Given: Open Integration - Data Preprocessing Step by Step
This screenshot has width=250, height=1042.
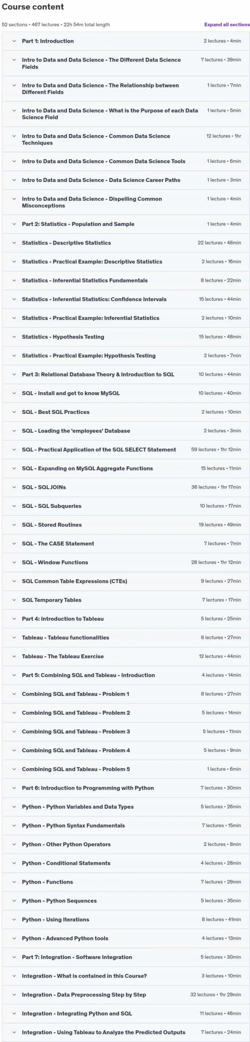Looking at the screenshot, I should (126, 995).
